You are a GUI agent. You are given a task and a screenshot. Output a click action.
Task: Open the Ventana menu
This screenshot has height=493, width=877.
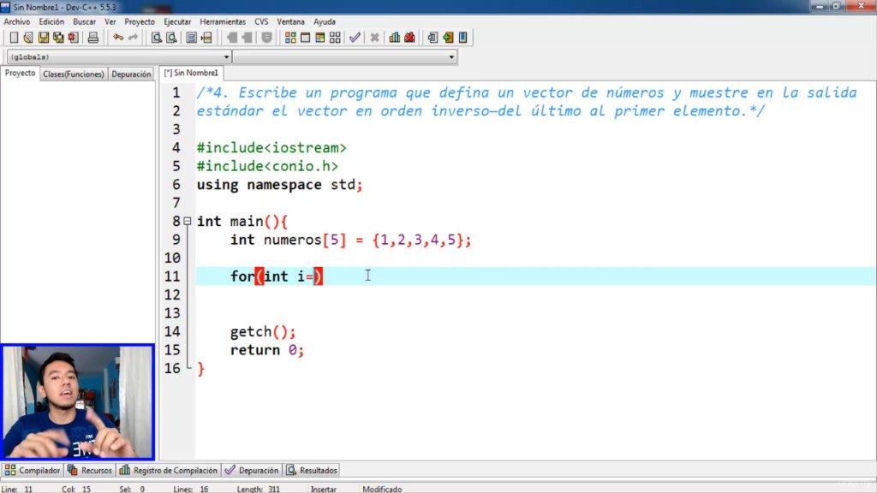(x=291, y=21)
